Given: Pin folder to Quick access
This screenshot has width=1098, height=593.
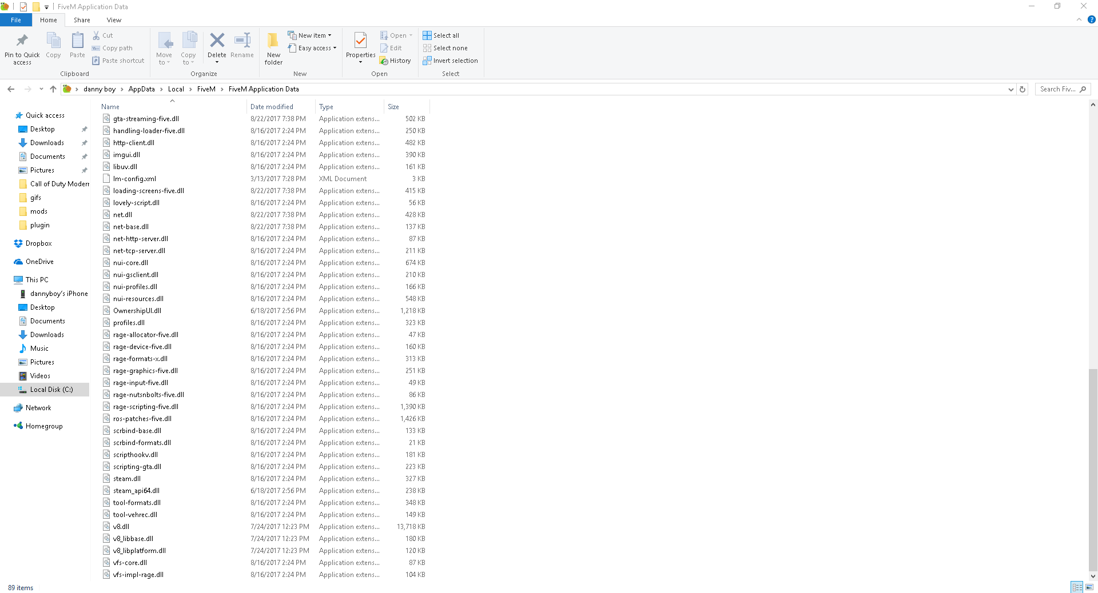Looking at the screenshot, I should pyautogui.click(x=22, y=48).
